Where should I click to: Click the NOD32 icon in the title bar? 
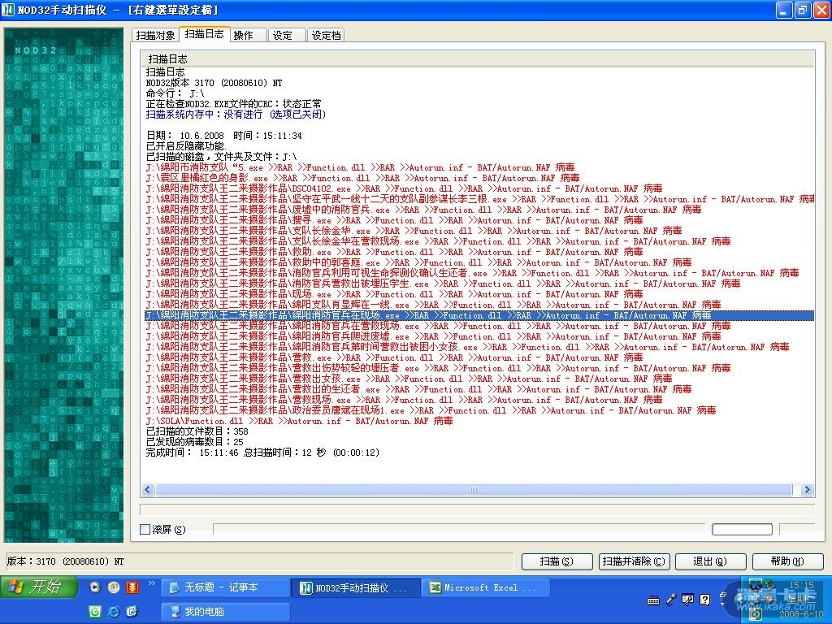[8, 10]
